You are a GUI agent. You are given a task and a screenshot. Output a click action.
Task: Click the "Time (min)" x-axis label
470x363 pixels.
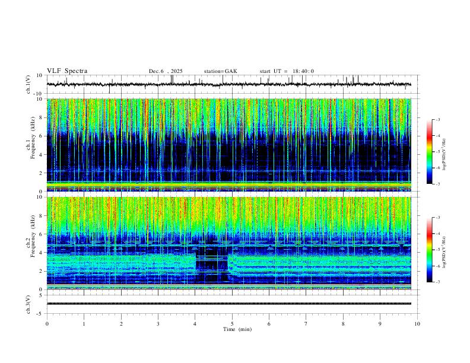click(237, 329)
